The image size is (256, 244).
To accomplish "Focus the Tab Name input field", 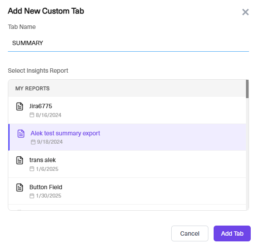I will coord(128,43).
